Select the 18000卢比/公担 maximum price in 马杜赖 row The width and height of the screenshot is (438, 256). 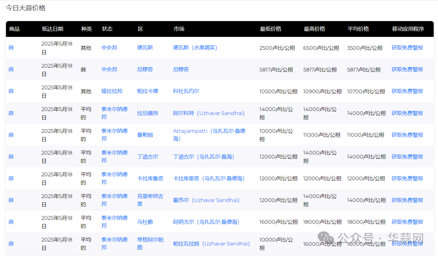322,222
